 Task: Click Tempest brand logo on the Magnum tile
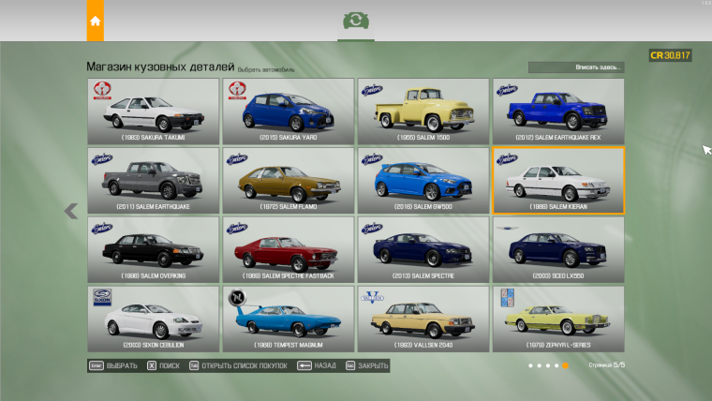237,298
